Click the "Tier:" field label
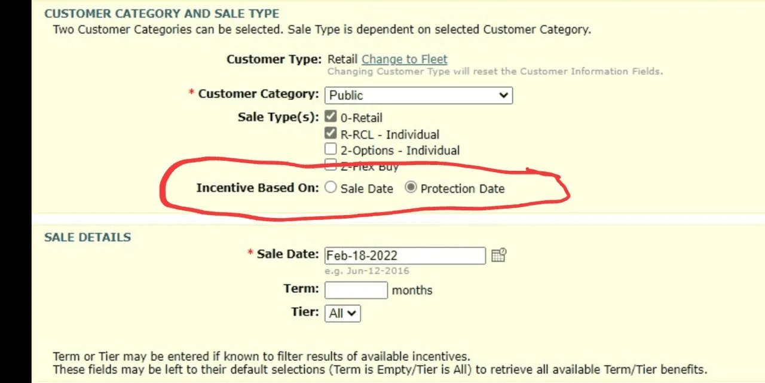This screenshot has width=765, height=383. (304, 312)
